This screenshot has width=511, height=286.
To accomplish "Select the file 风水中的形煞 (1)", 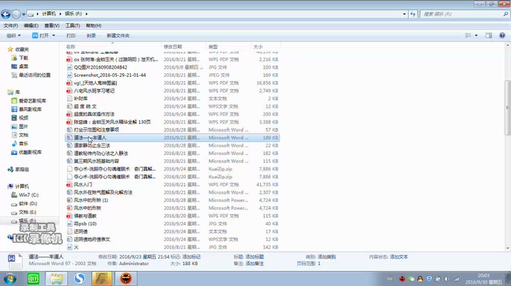I will click(x=91, y=200).
